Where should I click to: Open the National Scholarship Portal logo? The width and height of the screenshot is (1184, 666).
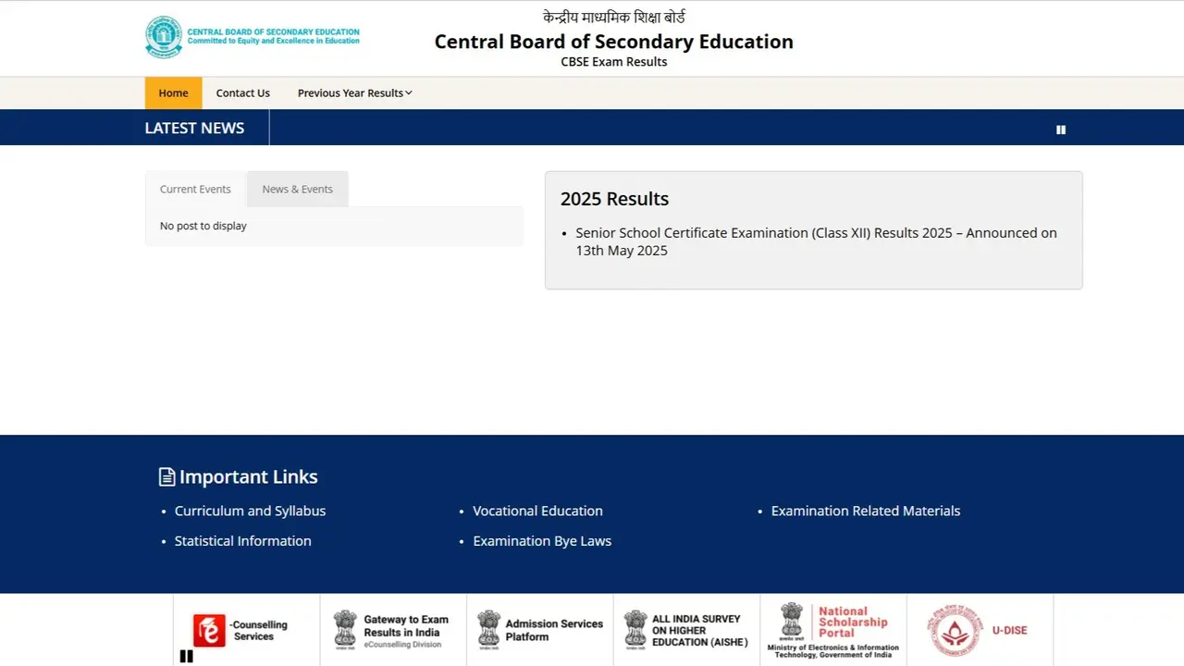point(831,630)
